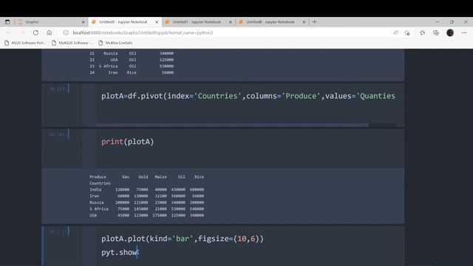View site information icon in address bar
The image size is (473, 266).
pos(66,33)
